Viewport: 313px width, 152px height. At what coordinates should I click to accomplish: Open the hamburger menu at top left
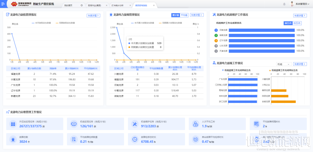[3, 4]
